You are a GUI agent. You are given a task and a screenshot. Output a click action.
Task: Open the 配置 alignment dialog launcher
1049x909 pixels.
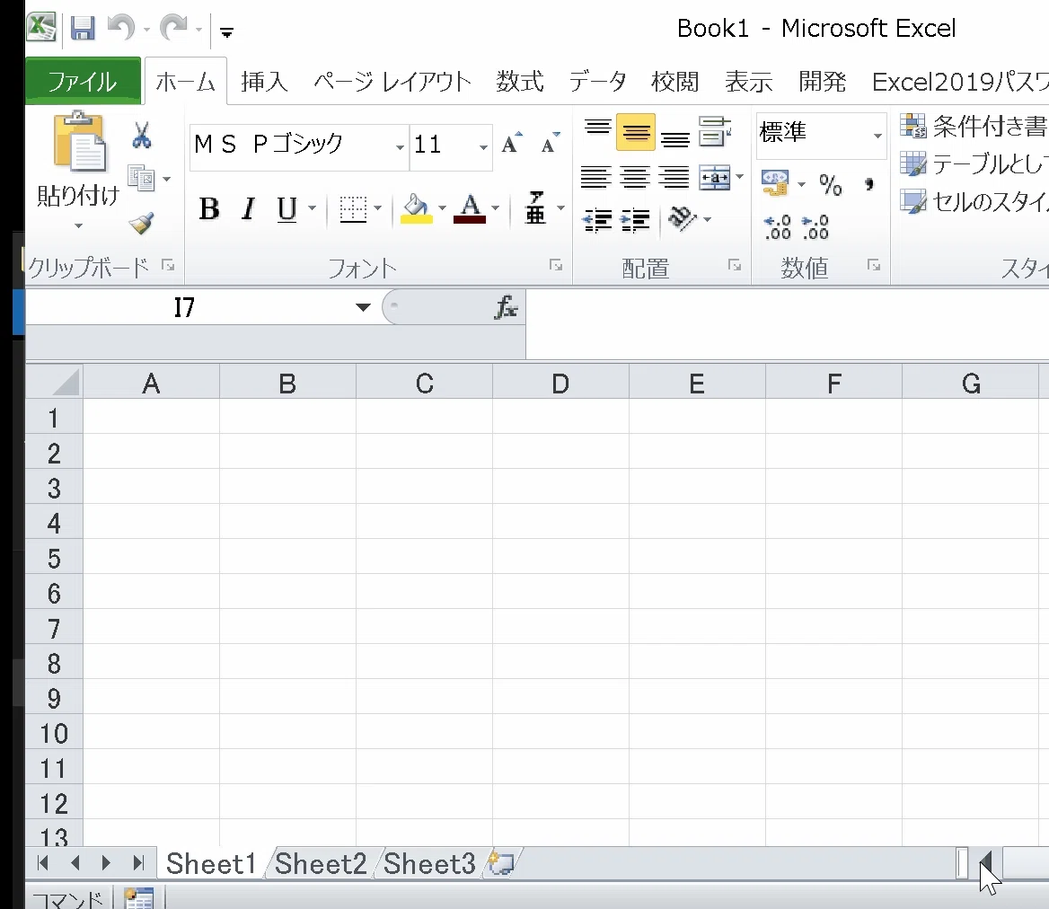pos(735,266)
